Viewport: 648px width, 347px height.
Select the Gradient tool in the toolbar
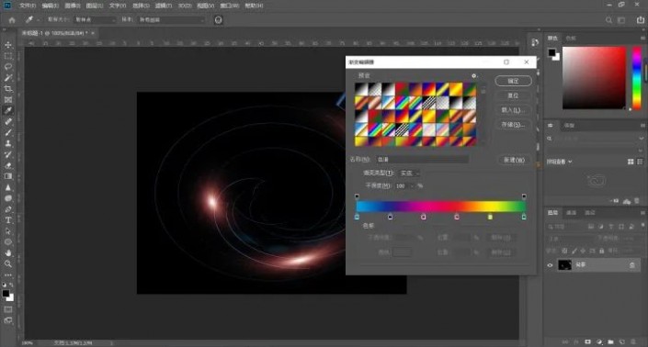pyautogui.click(x=8, y=176)
